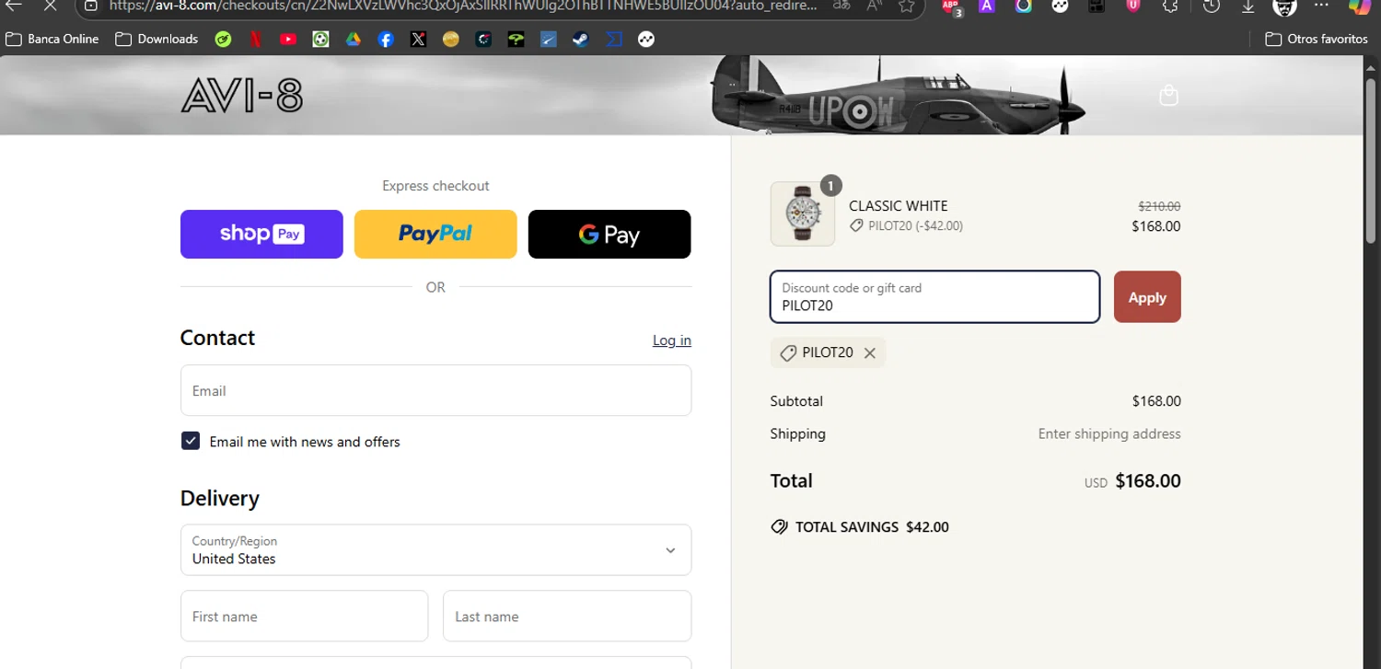Image resolution: width=1381 pixels, height=669 pixels.
Task: Click the struck-through $210.00 price
Action: [x=1159, y=207]
